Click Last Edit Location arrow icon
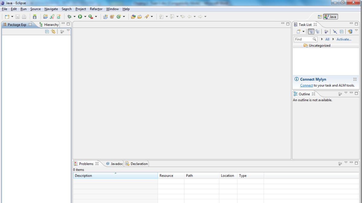 click(x=183, y=17)
